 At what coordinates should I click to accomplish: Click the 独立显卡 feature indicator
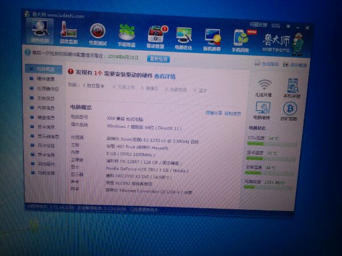(94, 85)
